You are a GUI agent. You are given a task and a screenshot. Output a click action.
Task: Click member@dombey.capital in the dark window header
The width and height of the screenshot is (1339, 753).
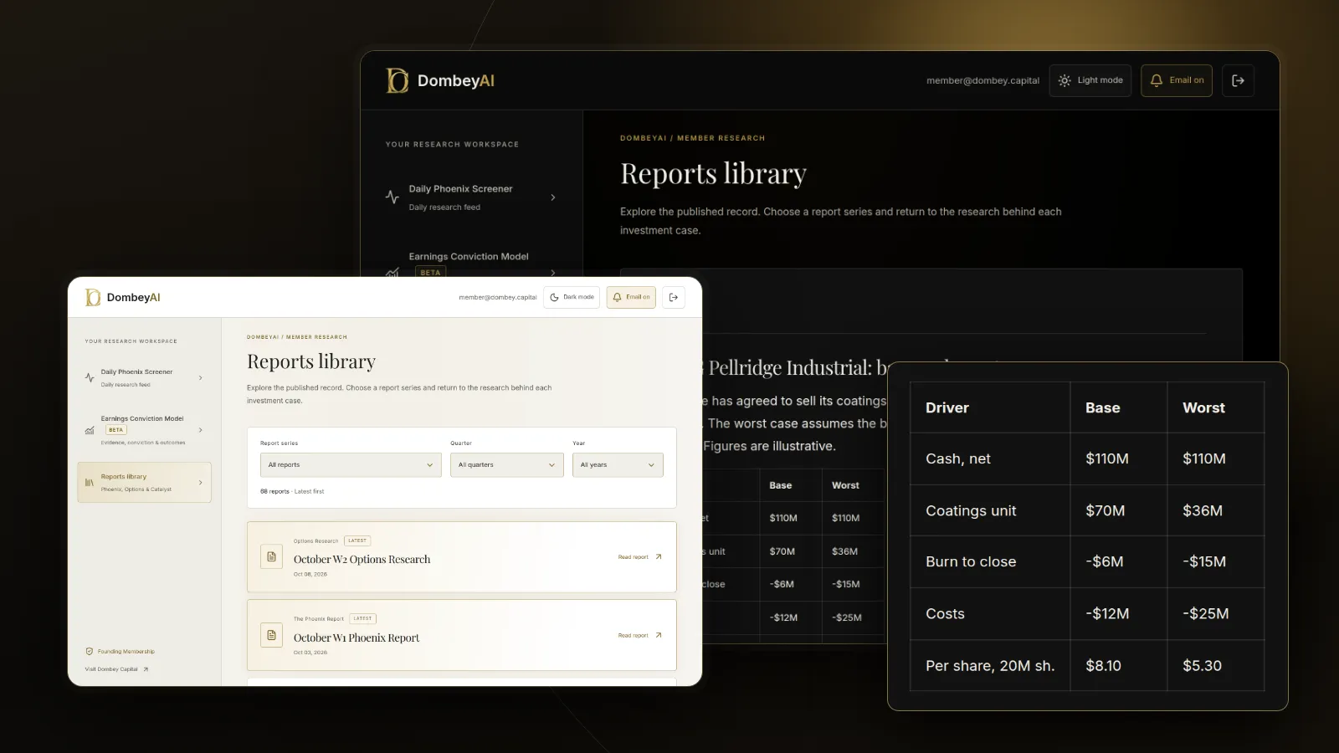pyautogui.click(x=982, y=81)
